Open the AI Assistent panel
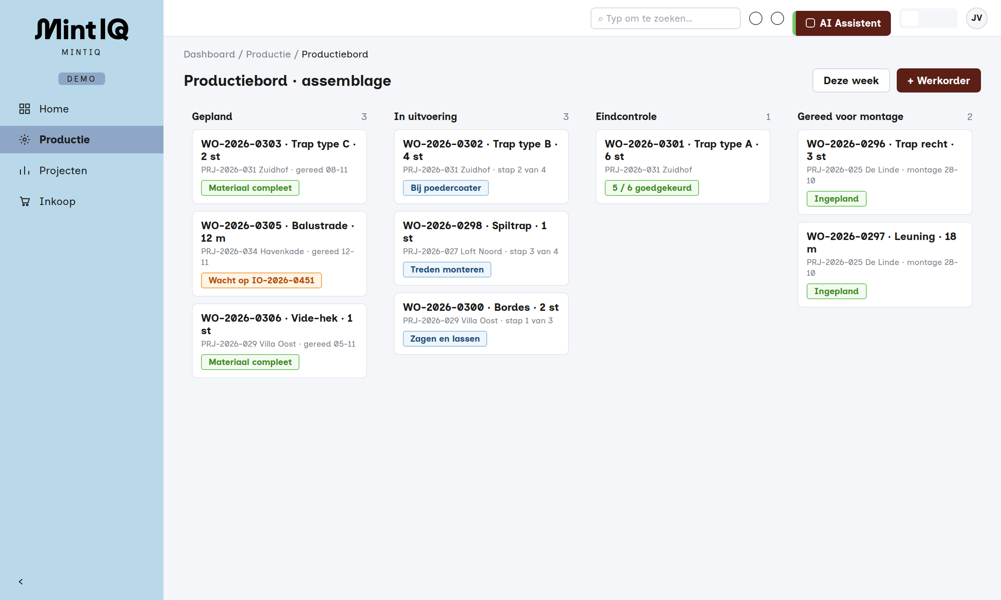Viewport: 1001px width, 600px height. pyautogui.click(x=842, y=23)
